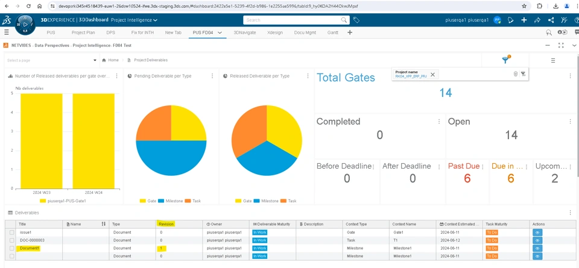Open the notifications bell icon
The height and width of the screenshot is (268, 579).
(x=511, y=20)
